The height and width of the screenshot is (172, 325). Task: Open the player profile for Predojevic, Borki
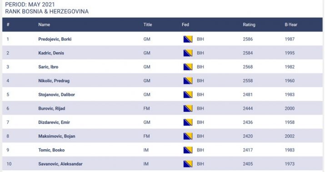coord(55,39)
